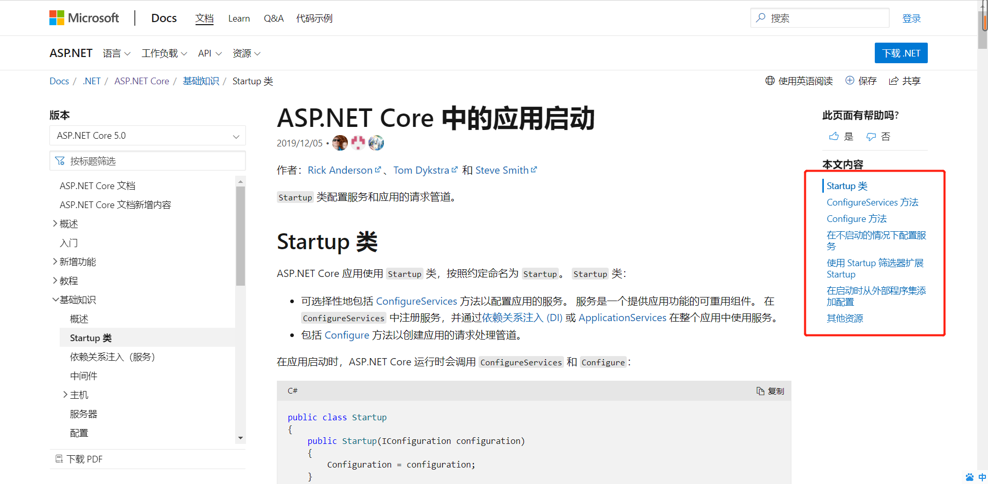The height and width of the screenshot is (484, 988).
Task: Jump to ConfigureServices 方法 section
Action: [872, 202]
